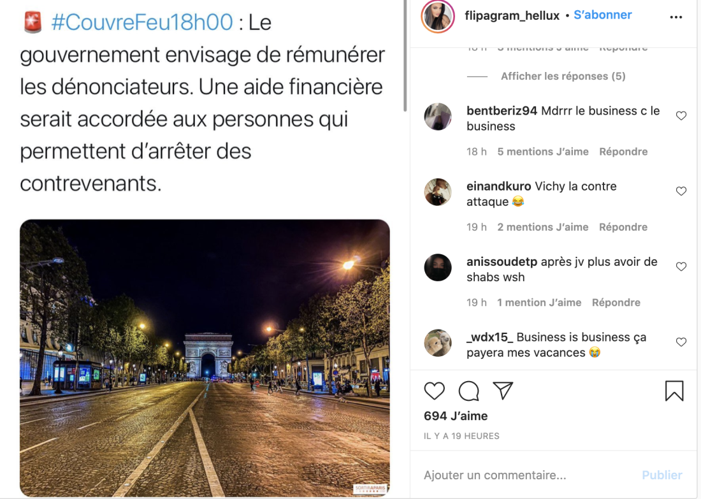Open the three-dot more options menu

pyautogui.click(x=676, y=17)
